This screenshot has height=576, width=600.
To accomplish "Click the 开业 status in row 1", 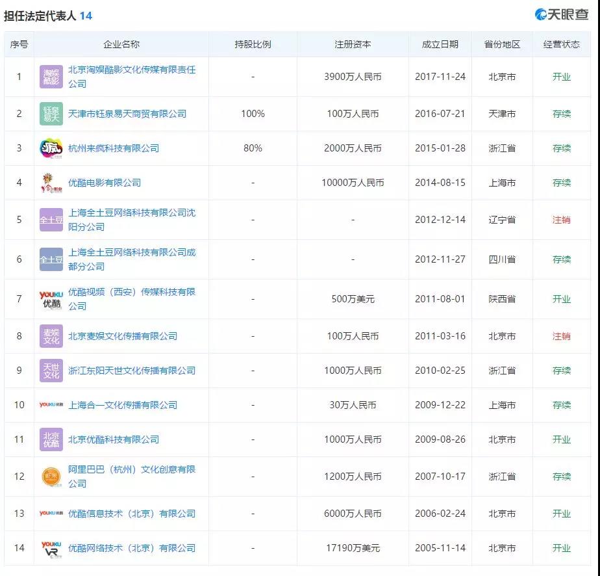I will (x=561, y=77).
